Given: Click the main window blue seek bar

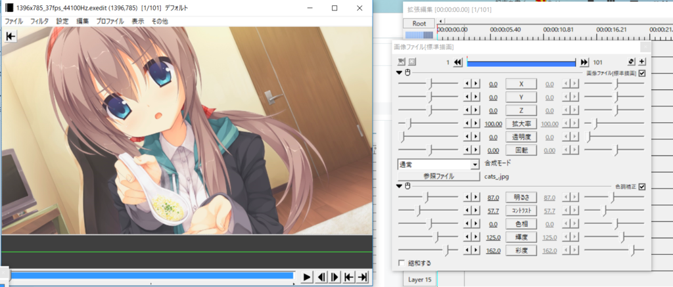Looking at the screenshot, I should [x=152, y=275].
